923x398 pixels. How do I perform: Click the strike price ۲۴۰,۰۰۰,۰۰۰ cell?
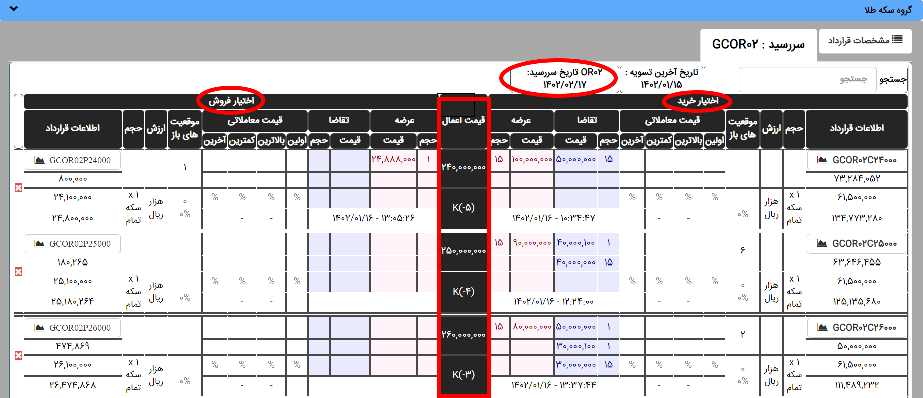pos(464,168)
